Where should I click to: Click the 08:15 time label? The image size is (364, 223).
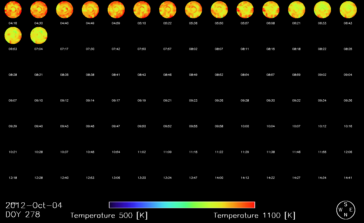[271, 49]
